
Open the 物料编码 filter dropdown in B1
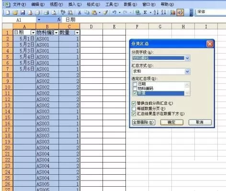tap(56, 33)
